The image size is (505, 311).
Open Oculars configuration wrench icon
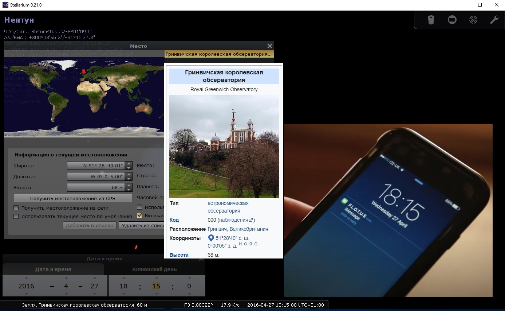tap(494, 20)
